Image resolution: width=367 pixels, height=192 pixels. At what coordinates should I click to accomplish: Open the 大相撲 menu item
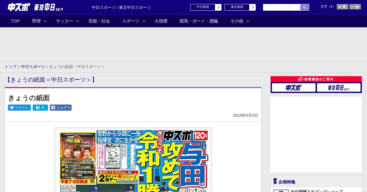click(161, 21)
